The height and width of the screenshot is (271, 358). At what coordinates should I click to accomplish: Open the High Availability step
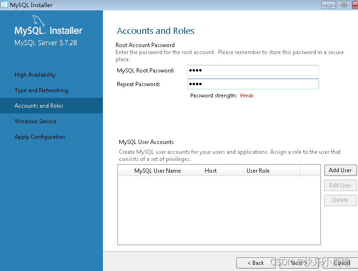click(35, 75)
